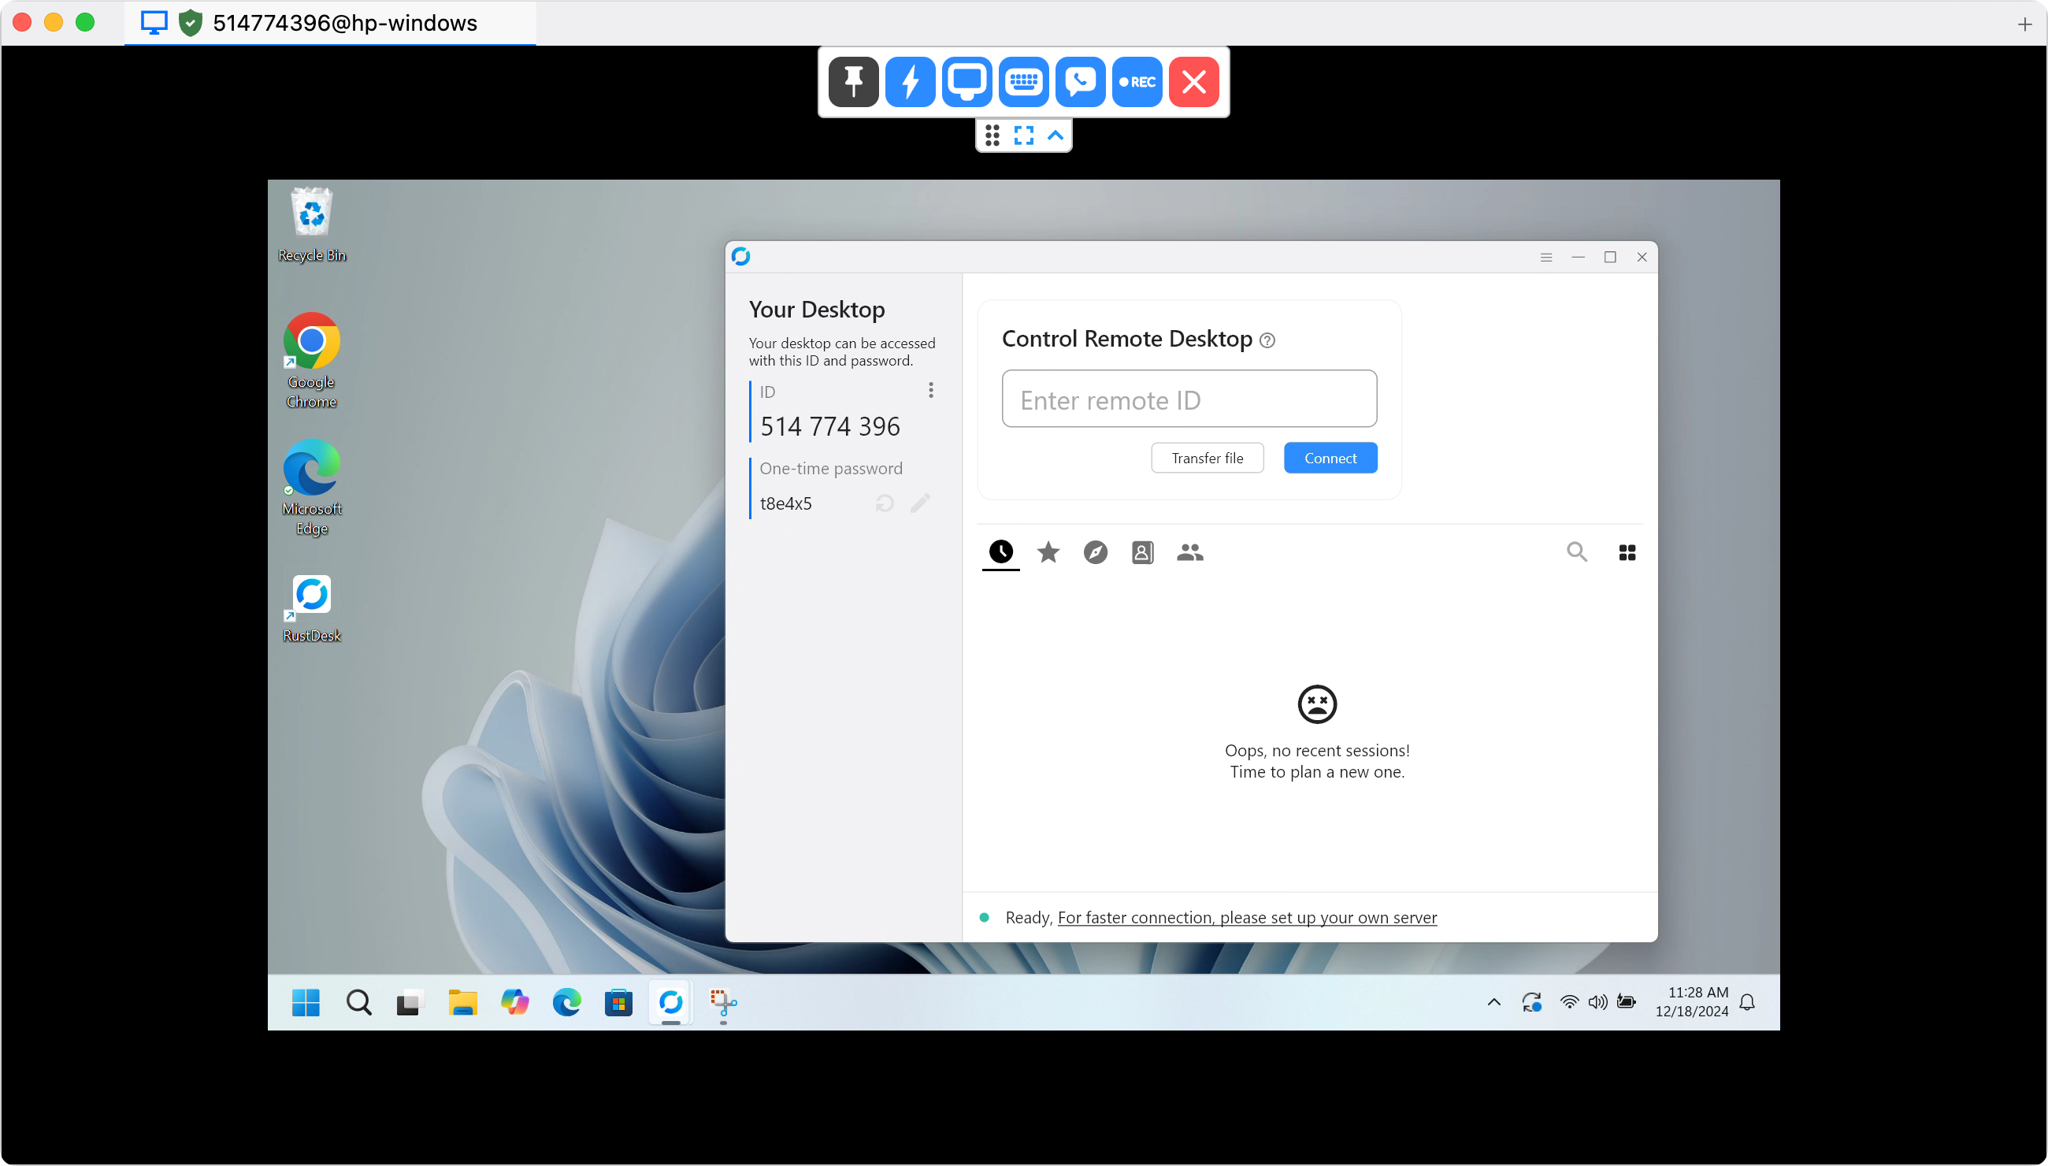The image size is (2048, 1166).
Task: Minimize the remote RustDesk window
Action: [x=1578, y=257]
